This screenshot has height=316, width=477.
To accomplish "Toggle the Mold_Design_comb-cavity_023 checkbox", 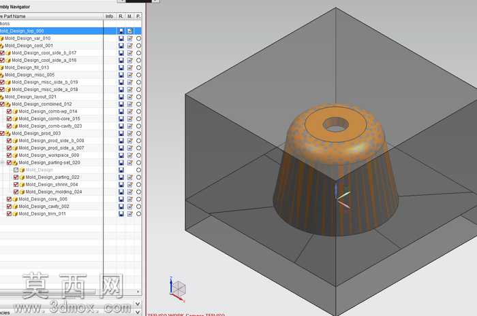I will (x=9, y=126).
